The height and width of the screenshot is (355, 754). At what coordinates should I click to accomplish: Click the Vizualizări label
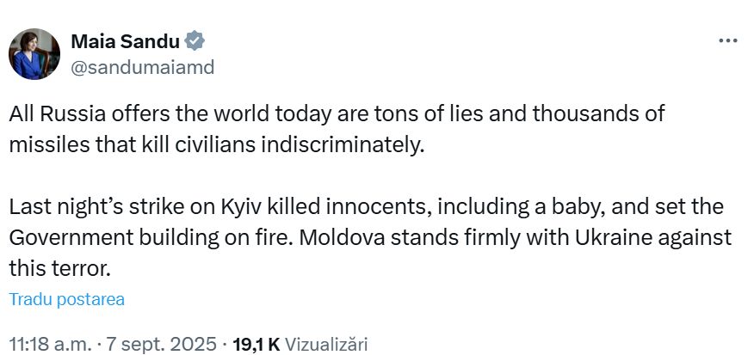[326, 344]
